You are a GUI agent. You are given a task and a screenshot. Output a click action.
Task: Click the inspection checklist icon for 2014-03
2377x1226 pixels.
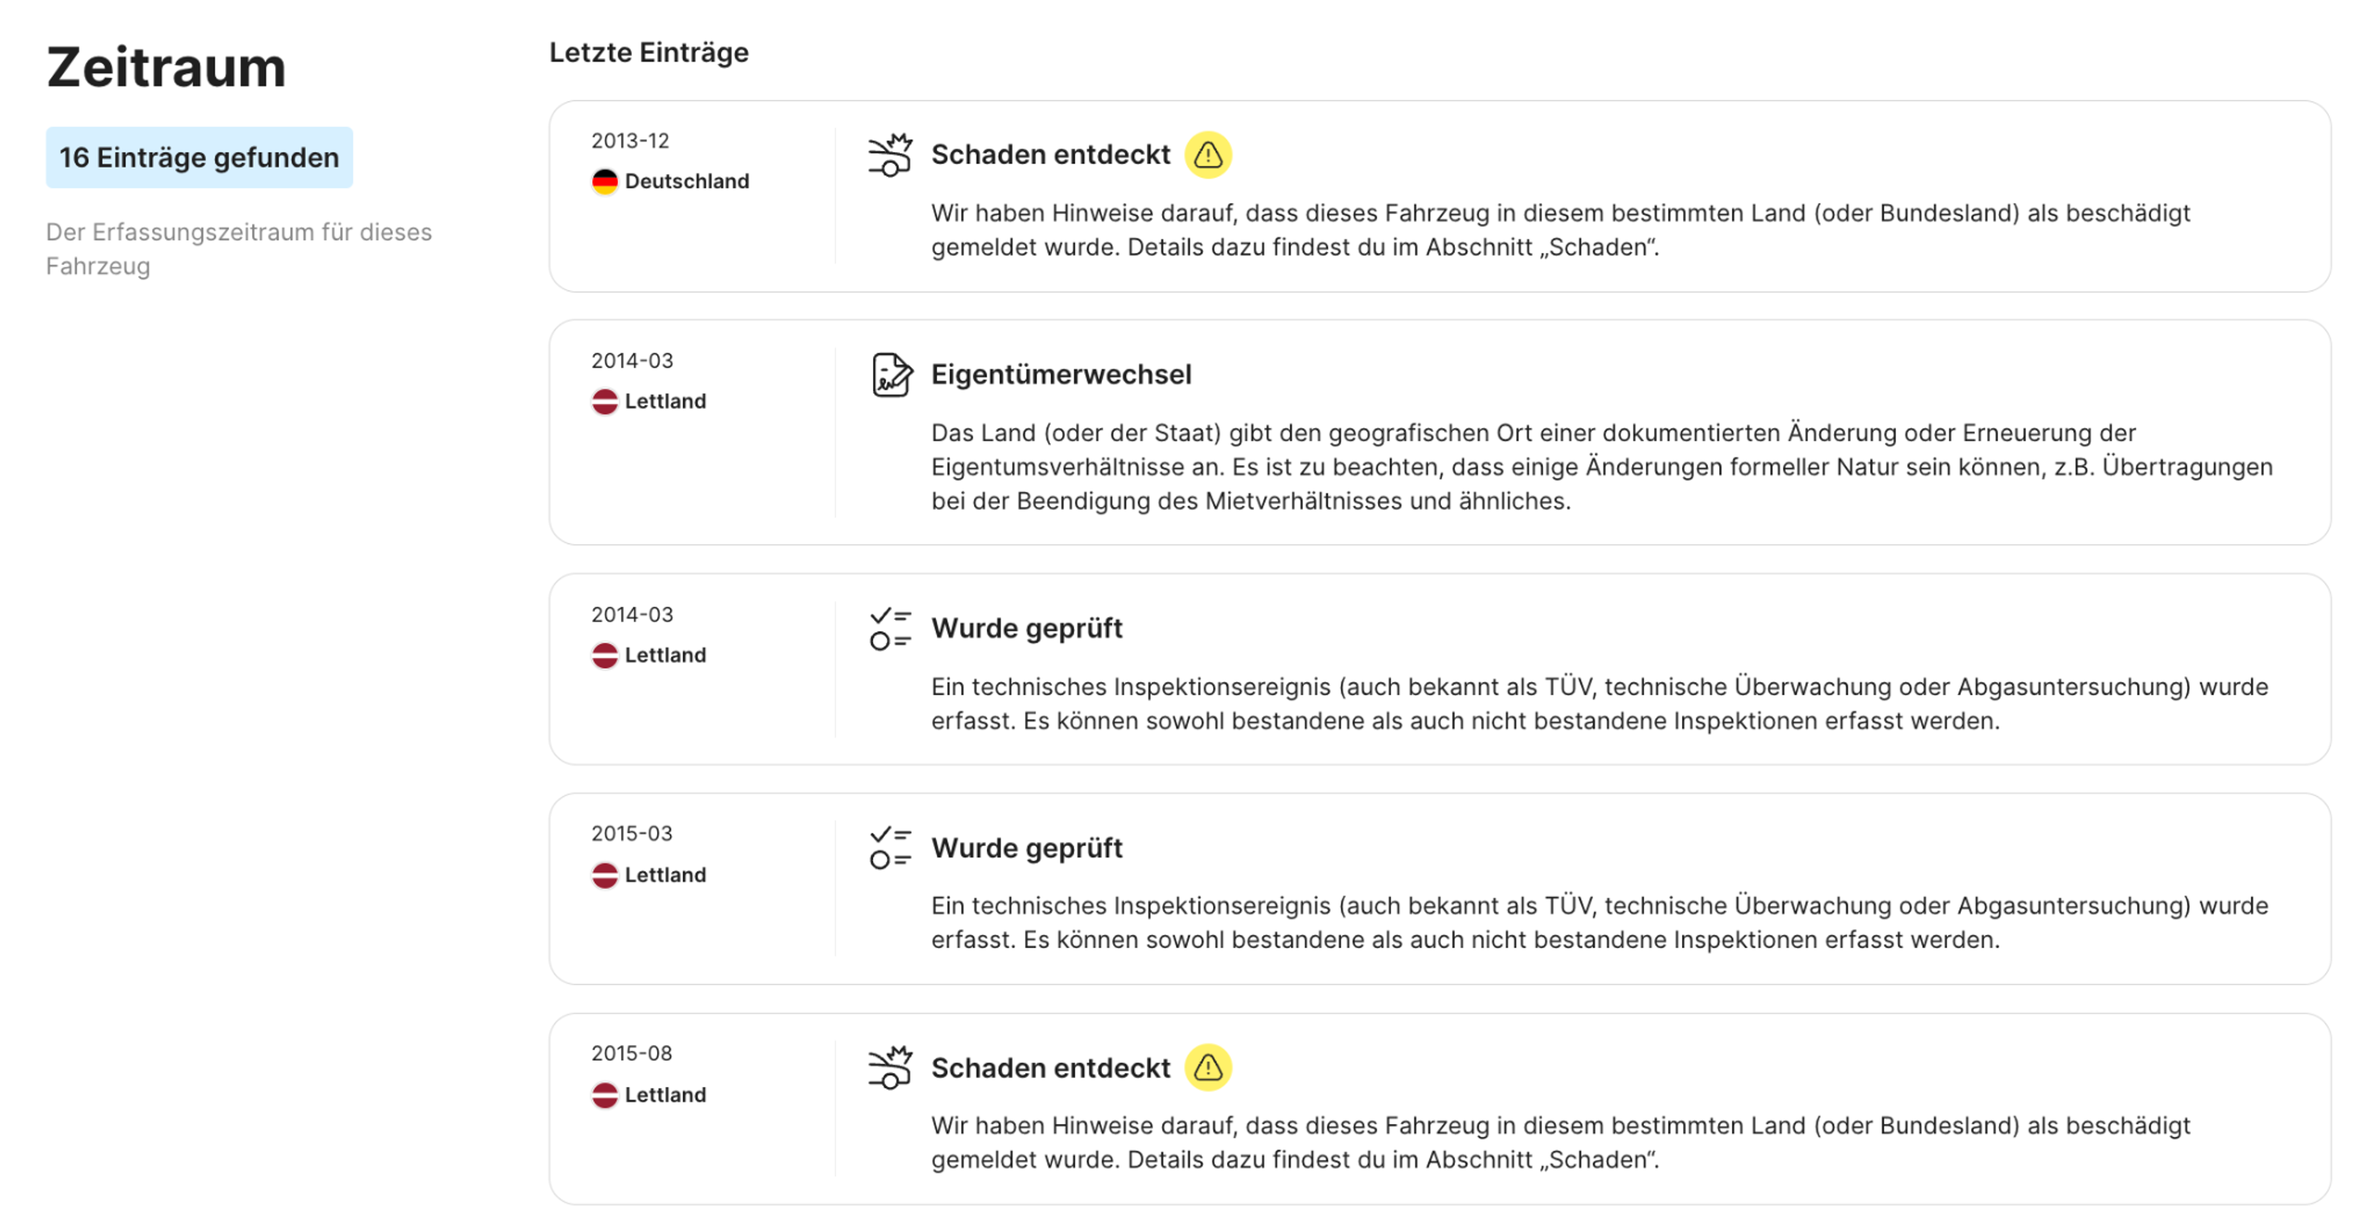tap(889, 628)
